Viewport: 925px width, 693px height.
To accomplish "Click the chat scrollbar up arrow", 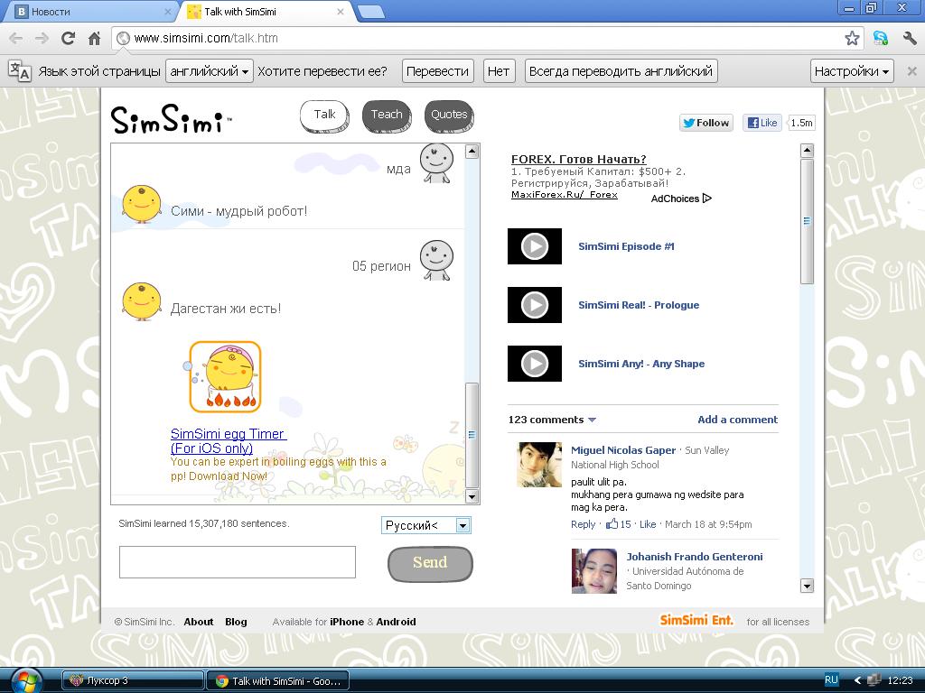I will (472, 152).
